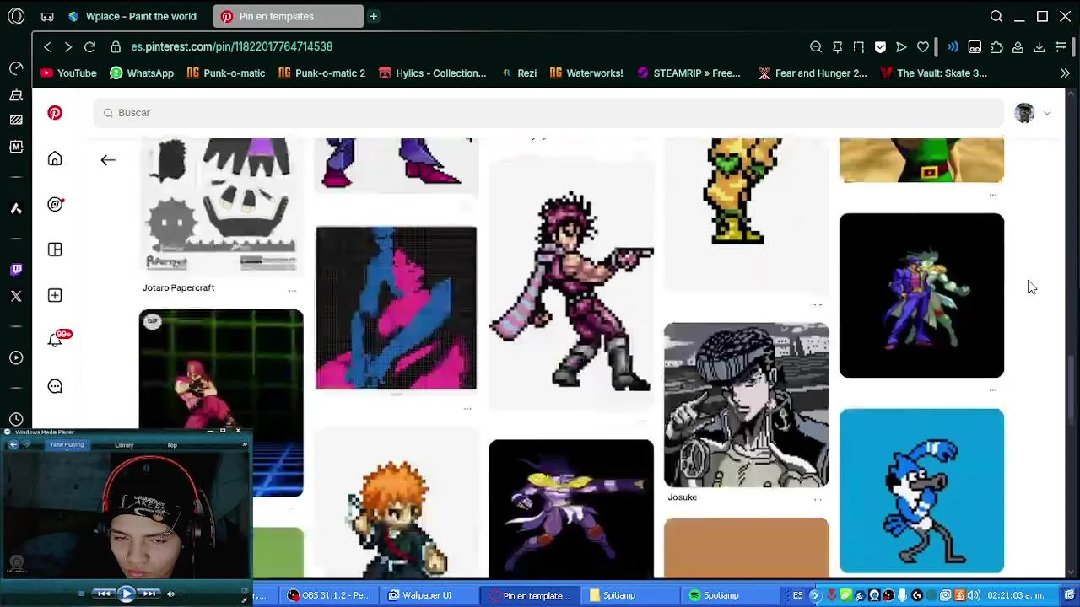Open the Opera GX main menu logo
Image resolution: width=1080 pixels, height=607 pixels.
click(x=16, y=16)
